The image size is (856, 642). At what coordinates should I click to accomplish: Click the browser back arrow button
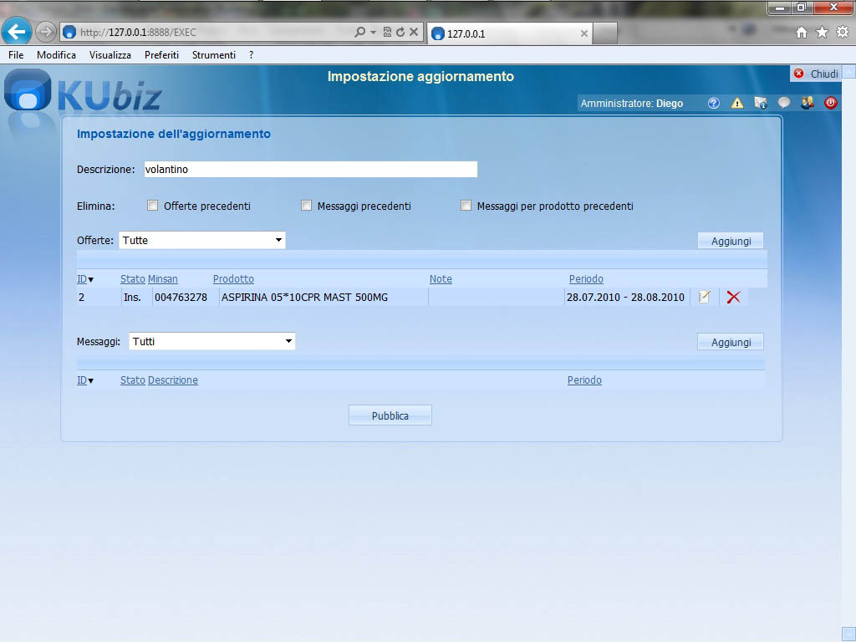point(17,32)
